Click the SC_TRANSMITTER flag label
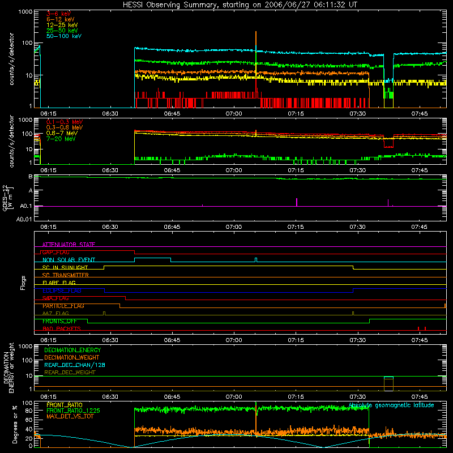Viewport: 453px width, 453px height. click(66, 275)
